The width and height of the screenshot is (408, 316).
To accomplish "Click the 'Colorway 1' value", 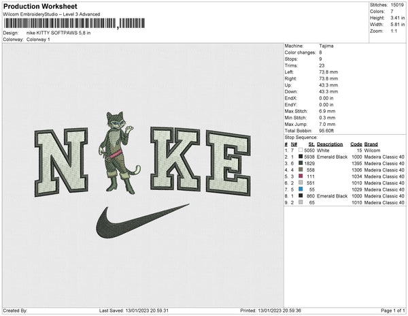I will (x=38, y=39).
